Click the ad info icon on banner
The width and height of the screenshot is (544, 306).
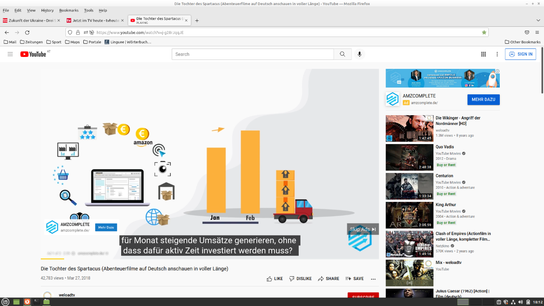pos(497,71)
